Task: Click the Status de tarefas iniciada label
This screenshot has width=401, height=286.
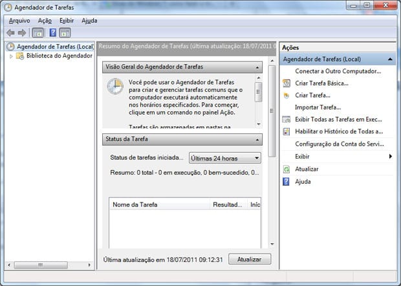Action: [147, 158]
